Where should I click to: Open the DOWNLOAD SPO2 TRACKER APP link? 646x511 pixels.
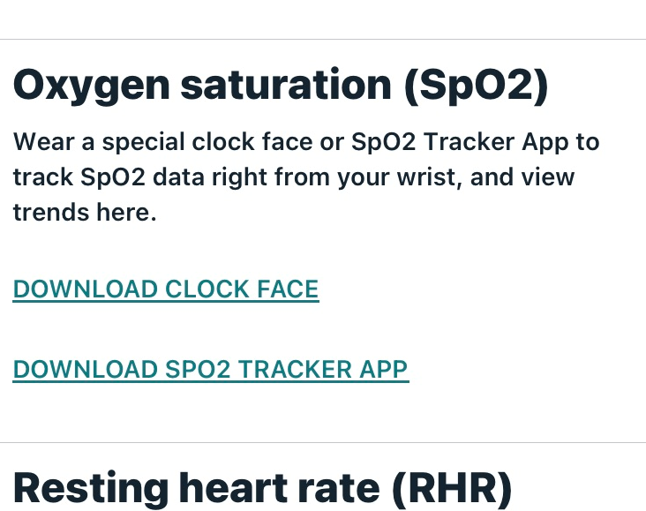click(x=210, y=369)
